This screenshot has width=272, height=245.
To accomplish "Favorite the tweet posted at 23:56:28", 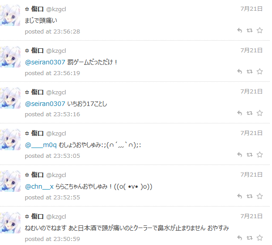I will [259, 30].
